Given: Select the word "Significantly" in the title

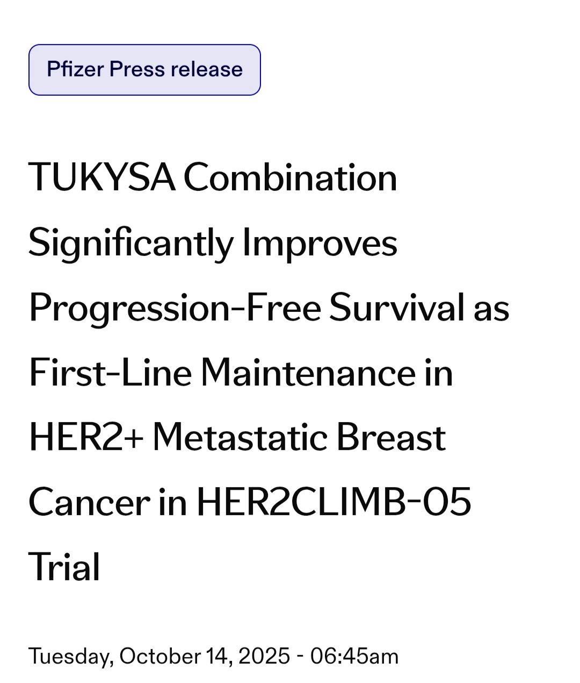Looking at the screenshot, I should coord(130,243).
